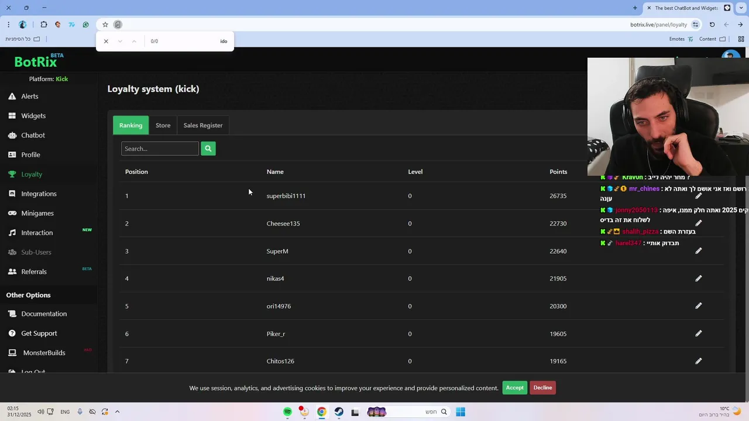749x421 pixels.
Task: Accept the cookies notice
Action: [514, 388]
